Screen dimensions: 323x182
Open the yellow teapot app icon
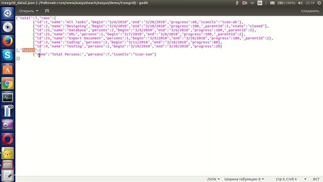(x=8, y=153)
